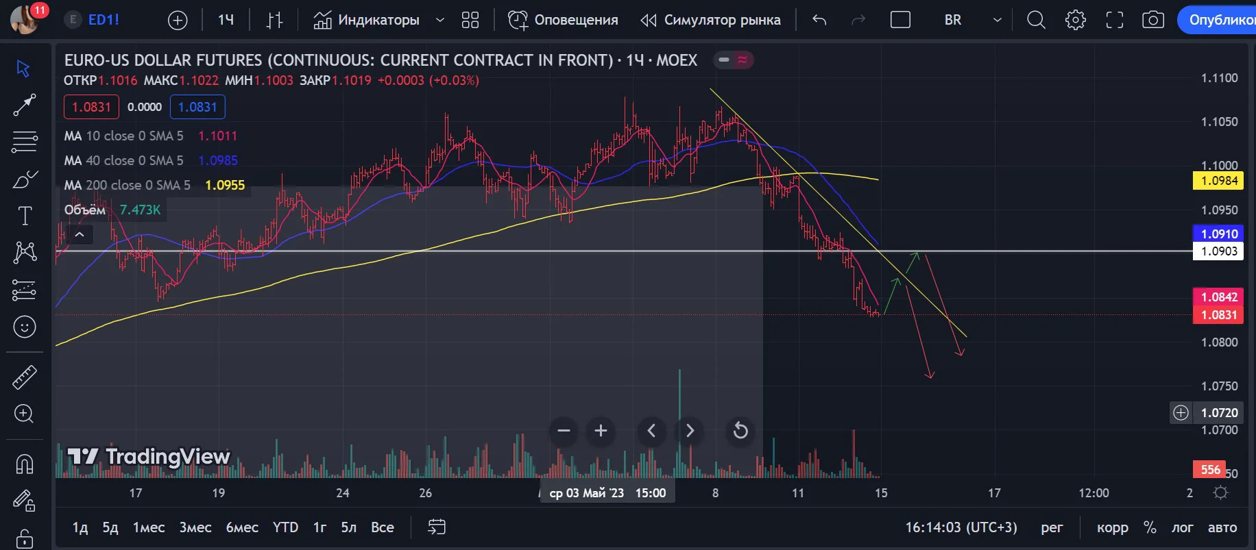Image resolution: width=1256 pixels, height=550 pixels.
Task: Toggle stay in drawing mode
Action: coord(24,501)
